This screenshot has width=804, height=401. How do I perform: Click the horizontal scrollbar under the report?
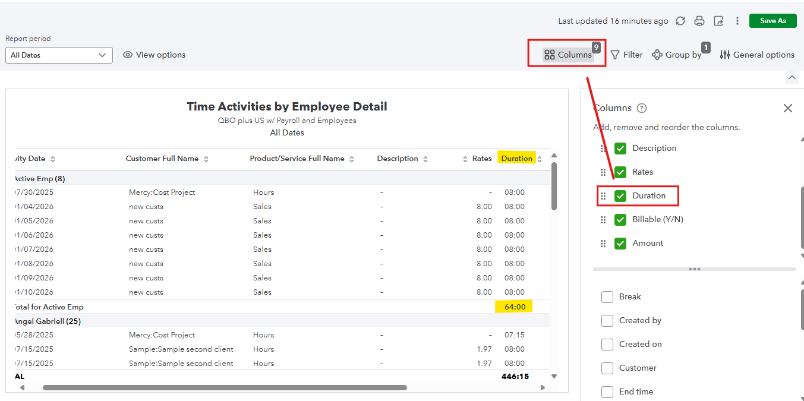click(x=225, y=387)
